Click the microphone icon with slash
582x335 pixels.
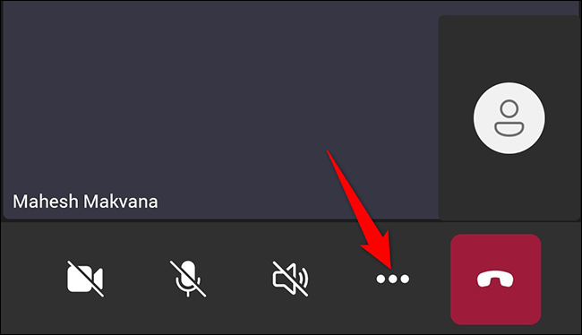pos(188,279)
